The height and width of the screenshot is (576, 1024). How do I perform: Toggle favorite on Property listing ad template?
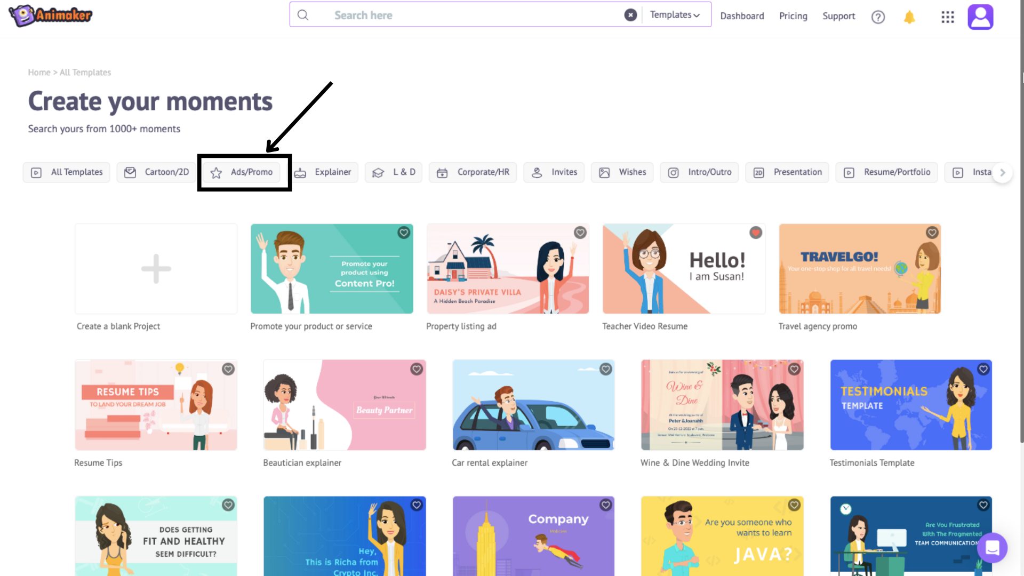pos(580,232)
